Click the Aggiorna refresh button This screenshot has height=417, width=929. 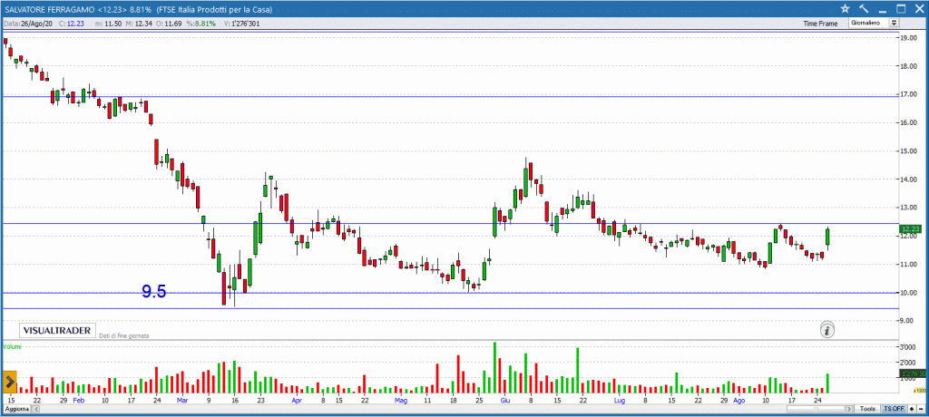16,410
